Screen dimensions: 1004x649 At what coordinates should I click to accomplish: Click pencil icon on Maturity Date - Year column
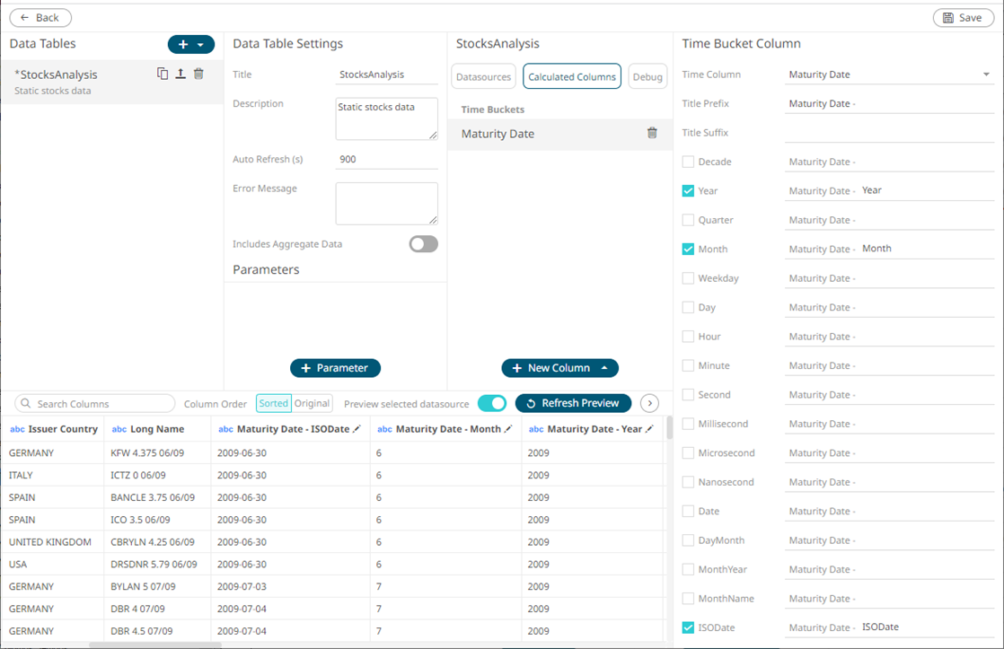649,429
